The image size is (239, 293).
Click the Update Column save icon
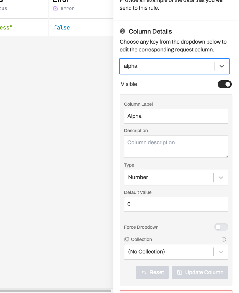click(x=180, y=272)
